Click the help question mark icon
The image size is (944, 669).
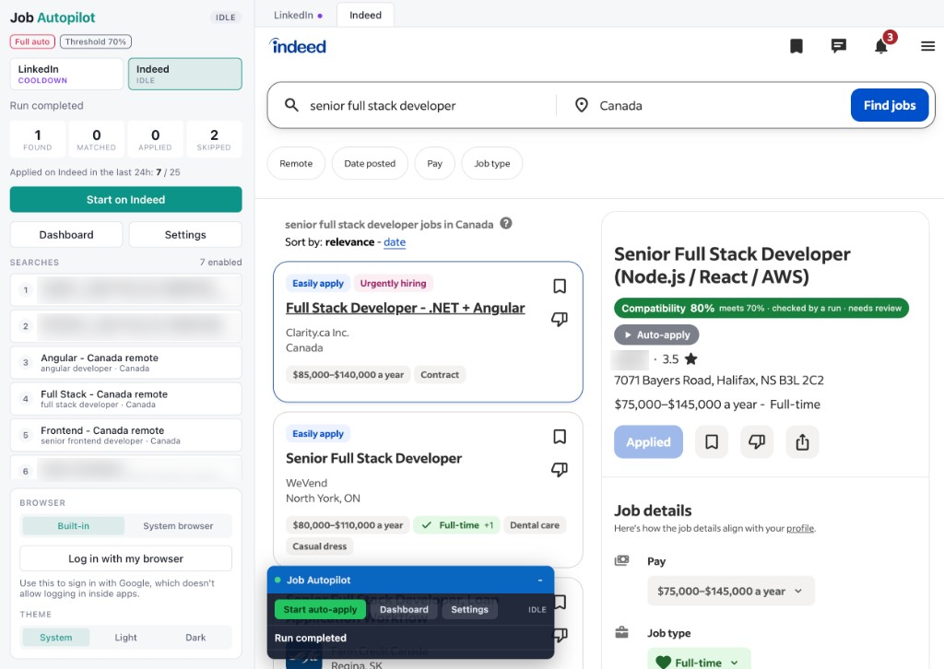point(506,223)
